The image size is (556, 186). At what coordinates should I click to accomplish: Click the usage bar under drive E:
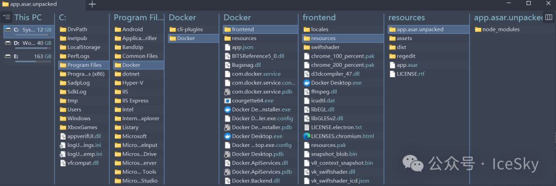tap(33, 61)
